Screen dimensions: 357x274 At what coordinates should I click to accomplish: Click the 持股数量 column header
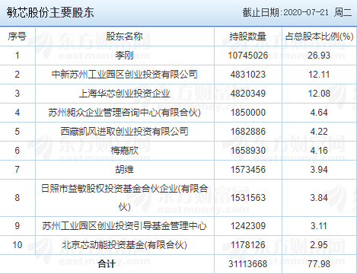tap(248, 37)
